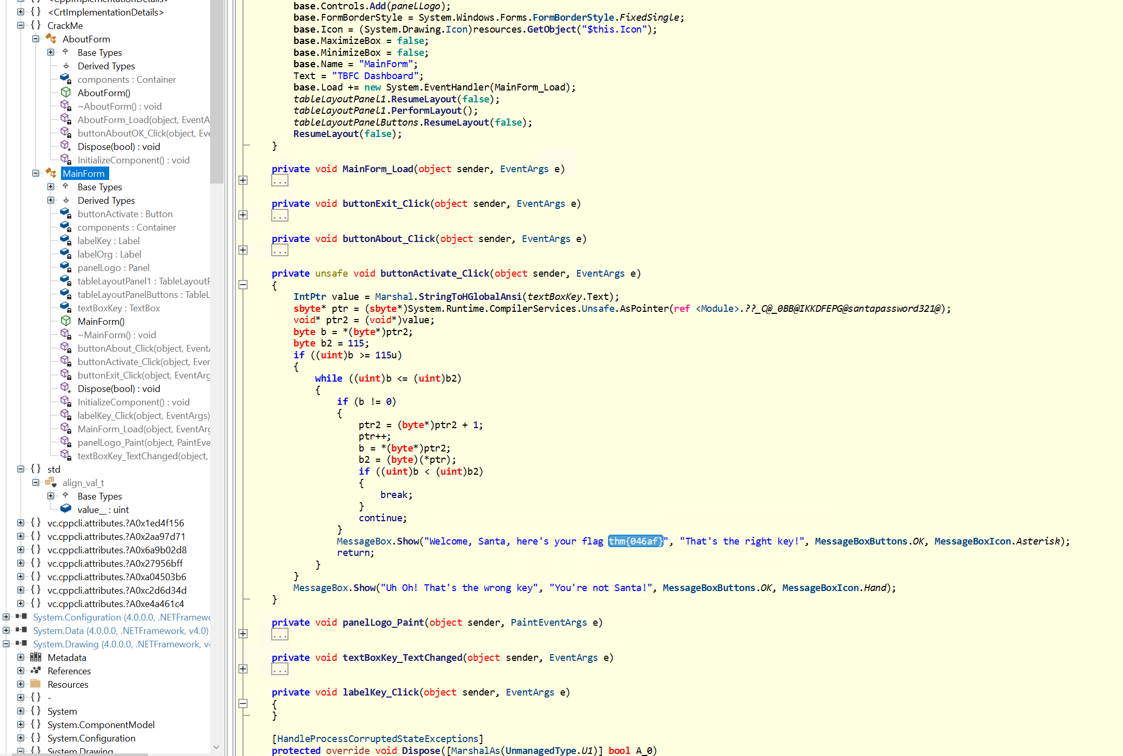Image resolution: width=1123 pixels, height=756 pixels.
Task: Collapse the CrackMe namespace node
Action: click(x=21, y=25)
